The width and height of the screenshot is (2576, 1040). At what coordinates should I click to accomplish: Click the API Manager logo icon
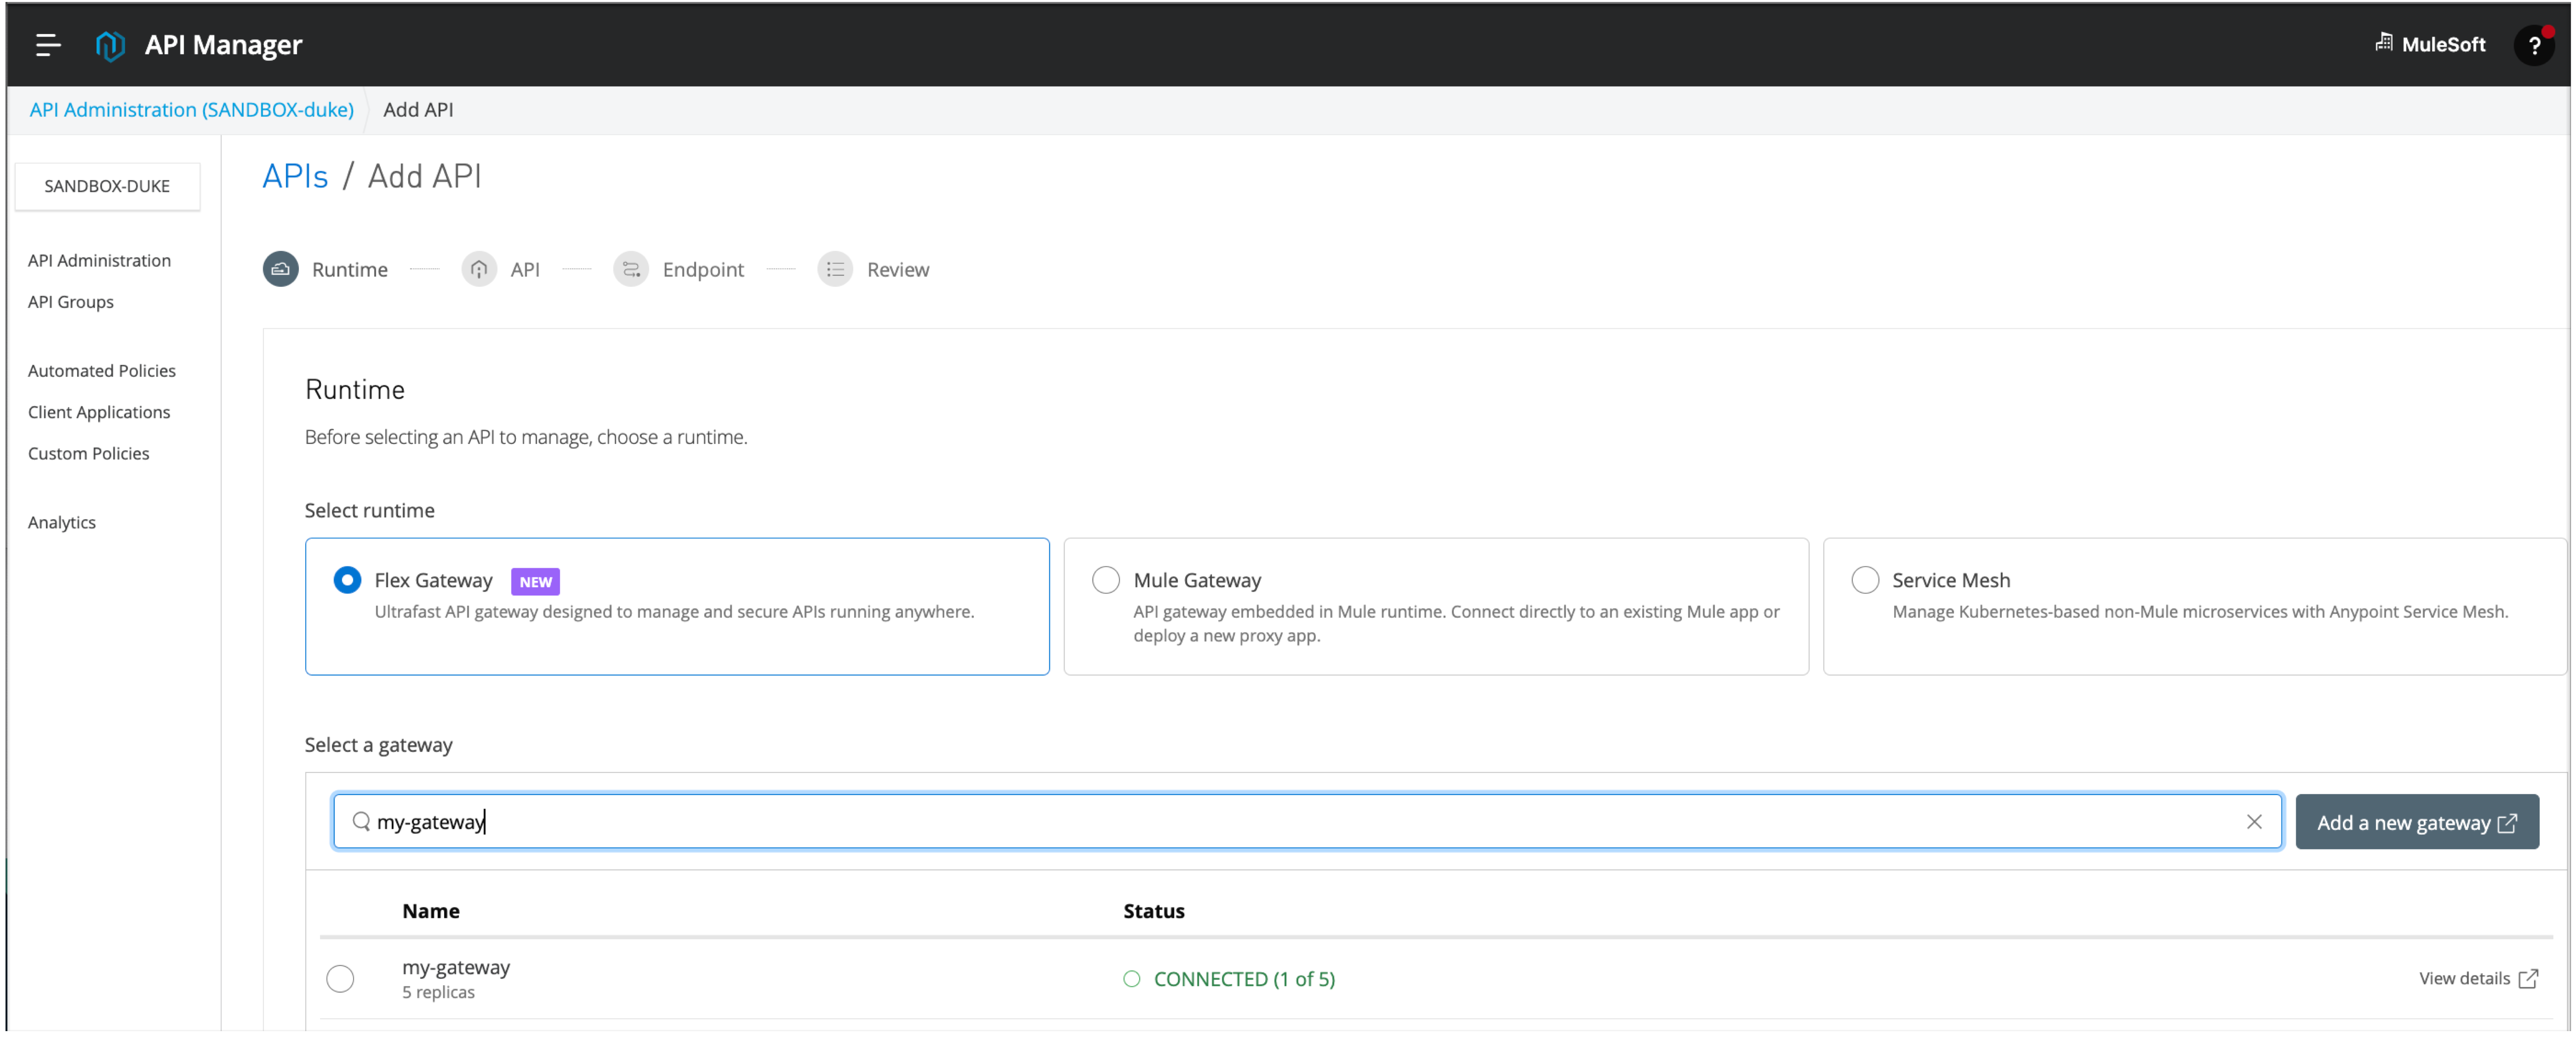coord(110,44)
